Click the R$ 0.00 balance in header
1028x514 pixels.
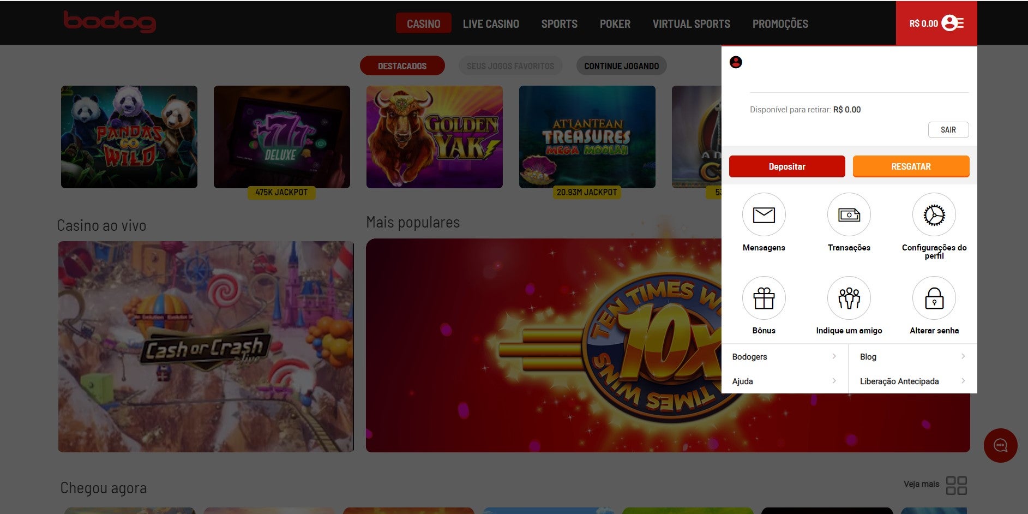923,23
